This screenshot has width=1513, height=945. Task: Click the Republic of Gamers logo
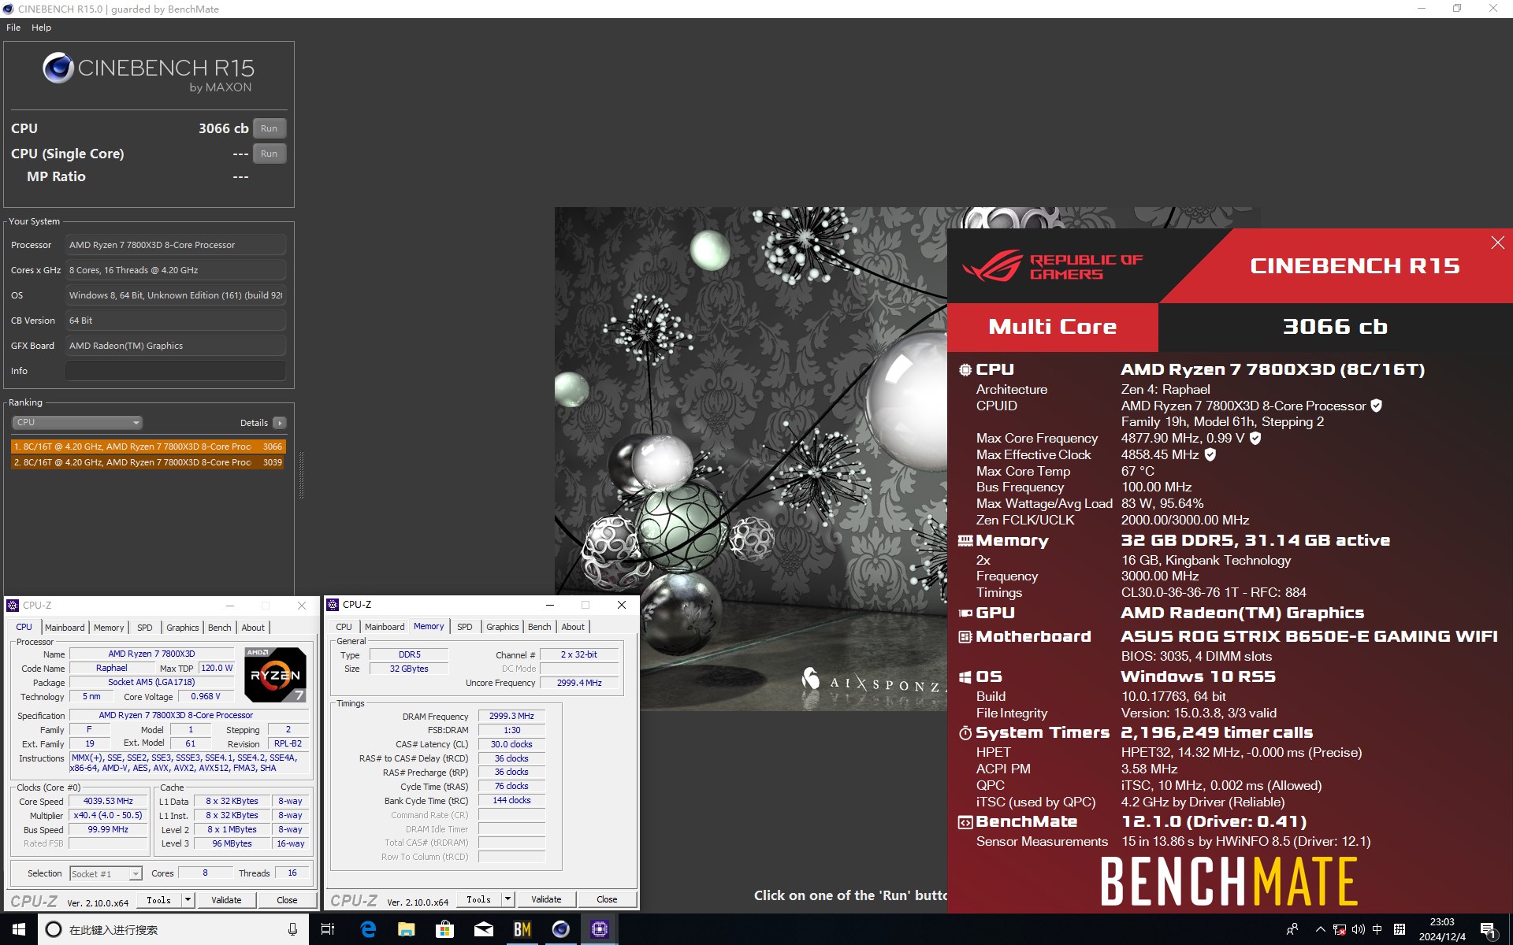tap(1052, 267)
